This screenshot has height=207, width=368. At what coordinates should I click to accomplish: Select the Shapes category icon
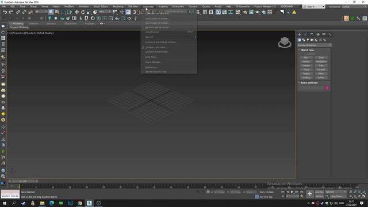(x=304, y=40)
